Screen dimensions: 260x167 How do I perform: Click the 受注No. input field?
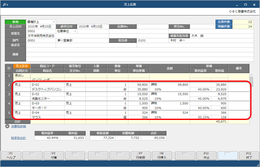tap(202, 26)
